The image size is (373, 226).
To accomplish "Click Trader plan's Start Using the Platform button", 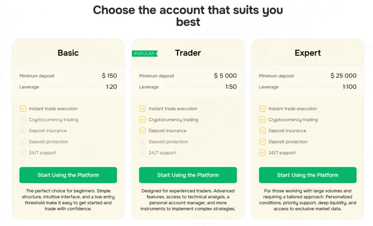I will point(188,175).
